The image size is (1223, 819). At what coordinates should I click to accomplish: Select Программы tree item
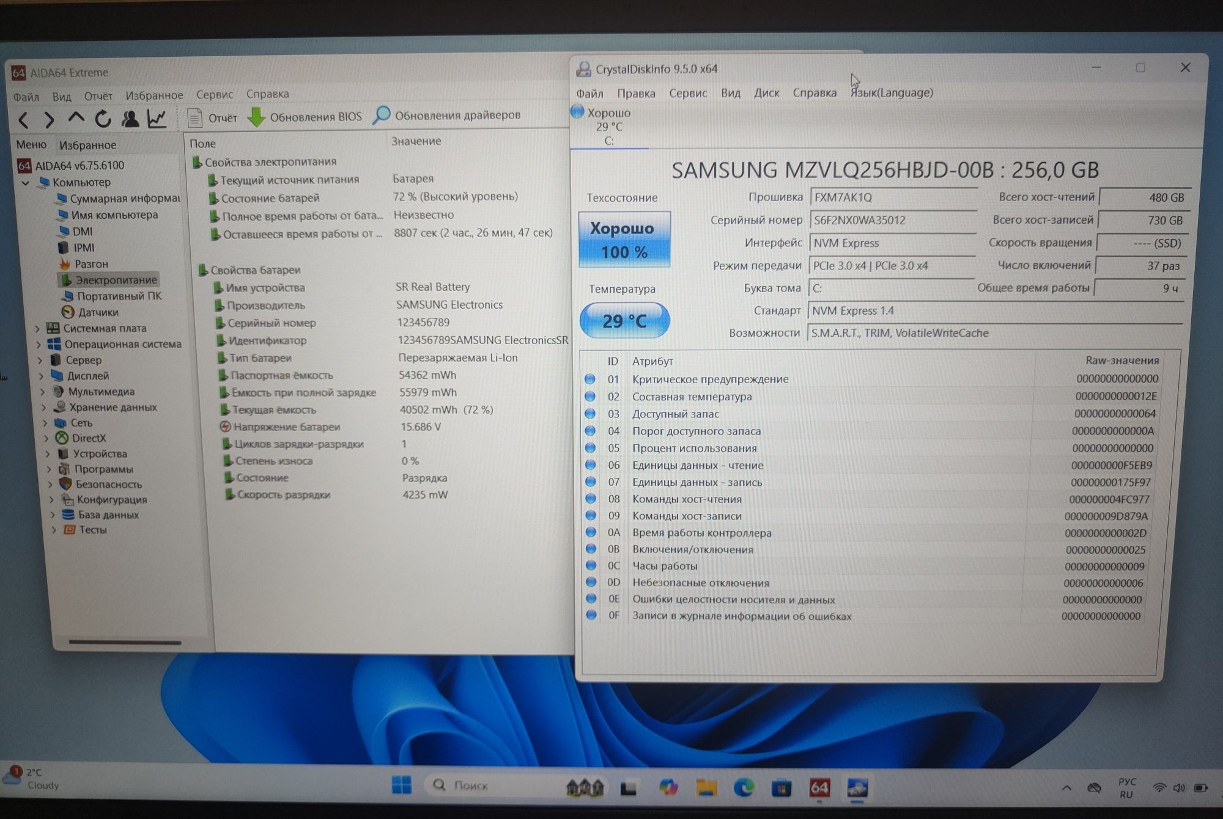point(96,469)
